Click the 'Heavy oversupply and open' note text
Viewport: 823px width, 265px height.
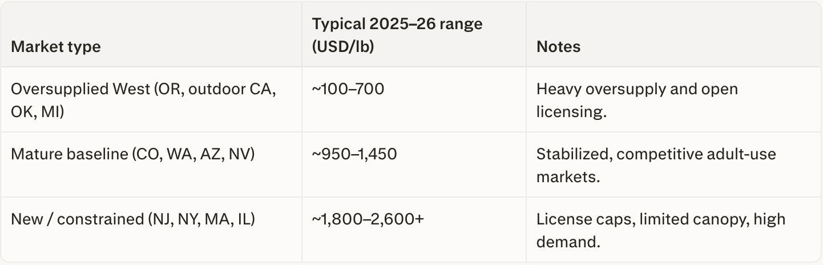(637, 89)
